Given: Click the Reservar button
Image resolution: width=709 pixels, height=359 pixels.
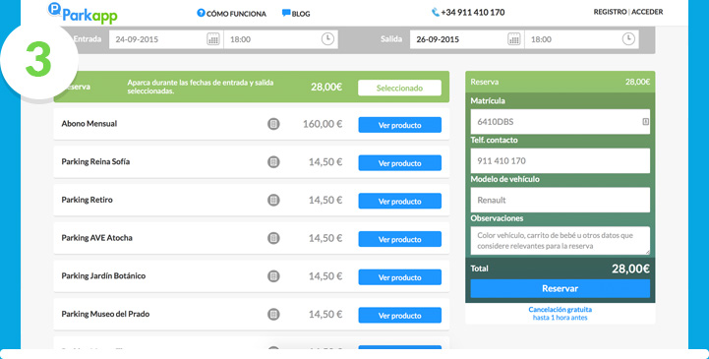Looking at the screenshot, I should [x=560, y=288].
